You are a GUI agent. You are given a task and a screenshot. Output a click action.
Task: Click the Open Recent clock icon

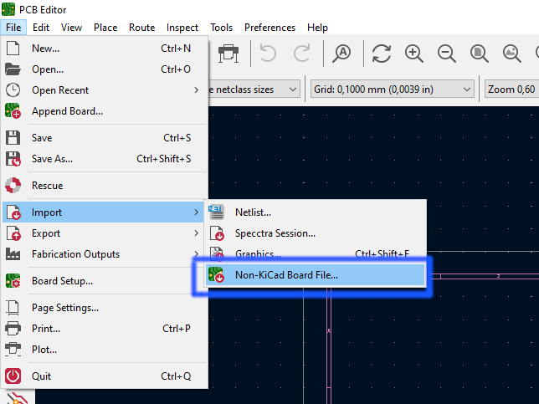tap(13, 90)
